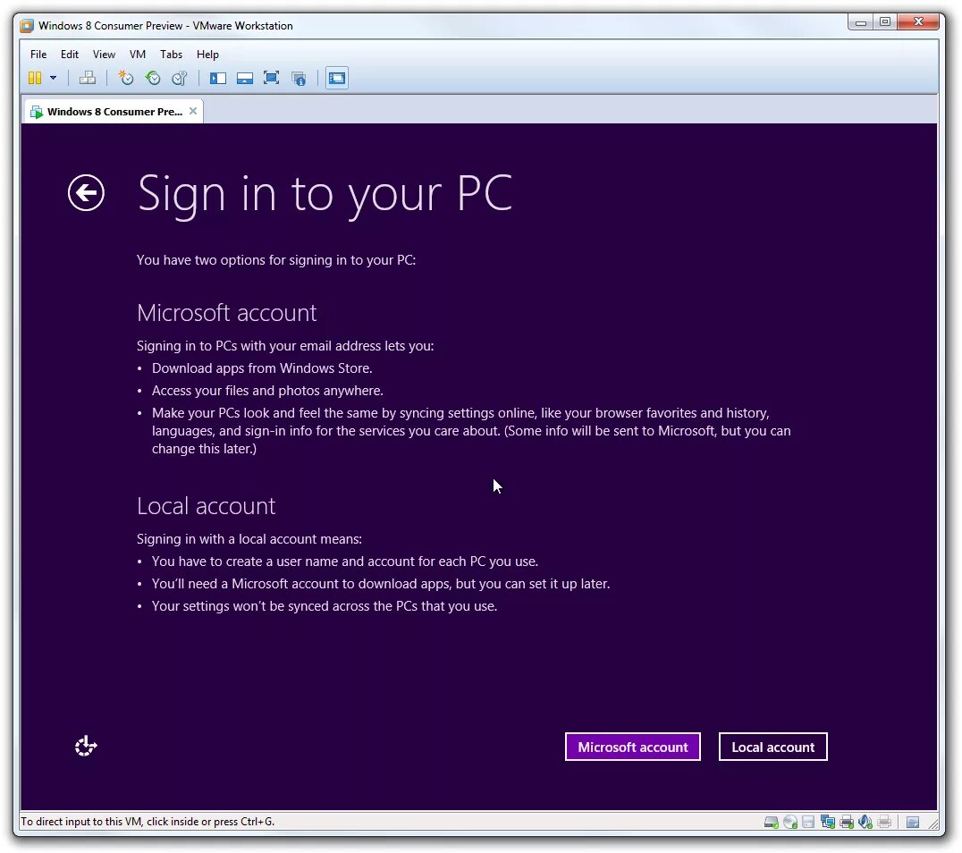Click the 'Sign in to your PC' heading
Image resolution: width=962 pixels, height=853 pixels.
325,194
